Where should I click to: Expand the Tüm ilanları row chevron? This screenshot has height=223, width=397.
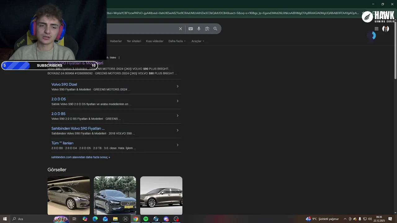pyautogui.click(x=177, y=145)
